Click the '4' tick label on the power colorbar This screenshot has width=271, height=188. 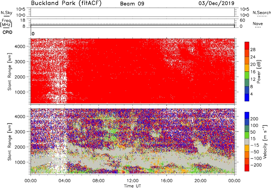tap(251, 94)
